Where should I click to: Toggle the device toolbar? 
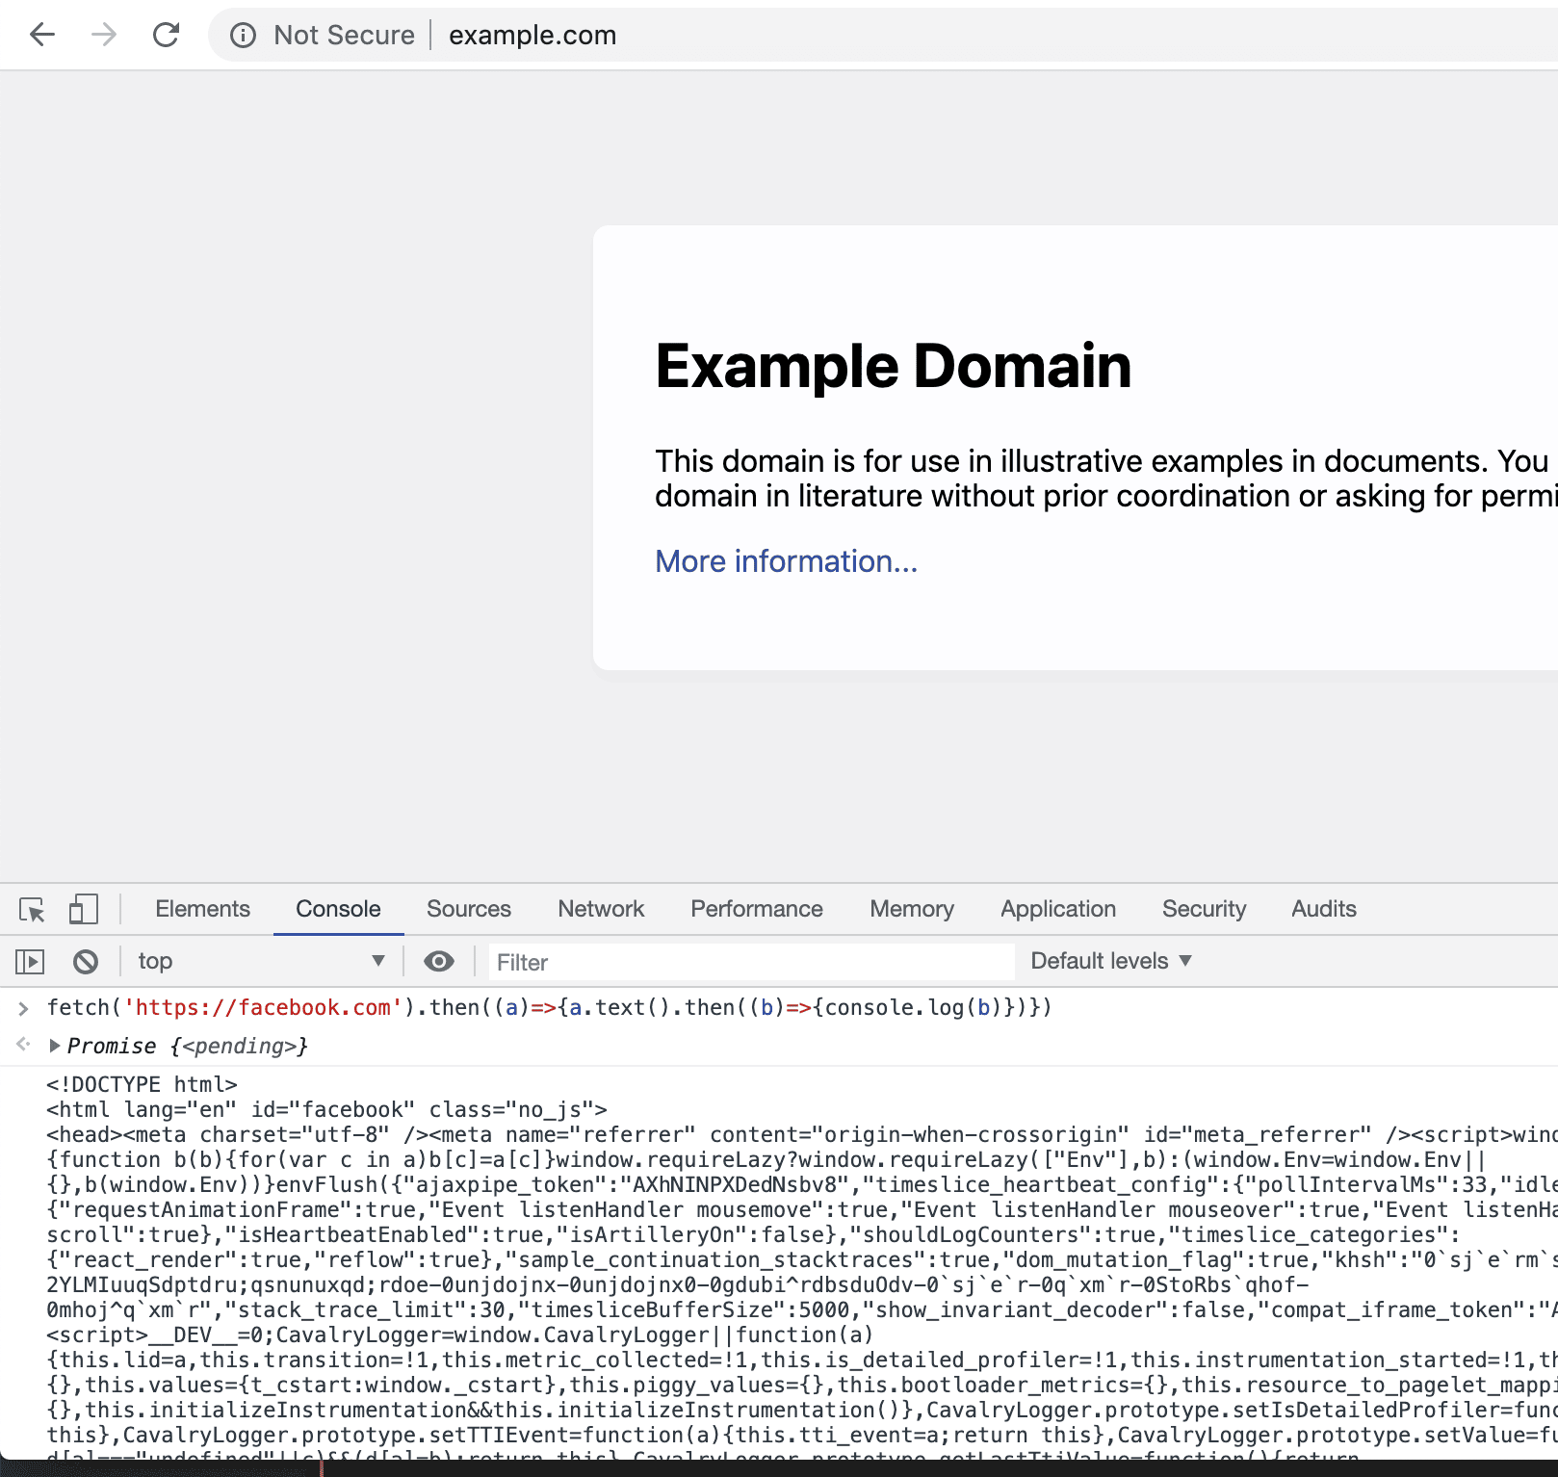[83, 910]
